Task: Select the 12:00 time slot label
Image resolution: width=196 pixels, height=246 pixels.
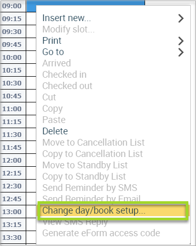Action: 12,161
